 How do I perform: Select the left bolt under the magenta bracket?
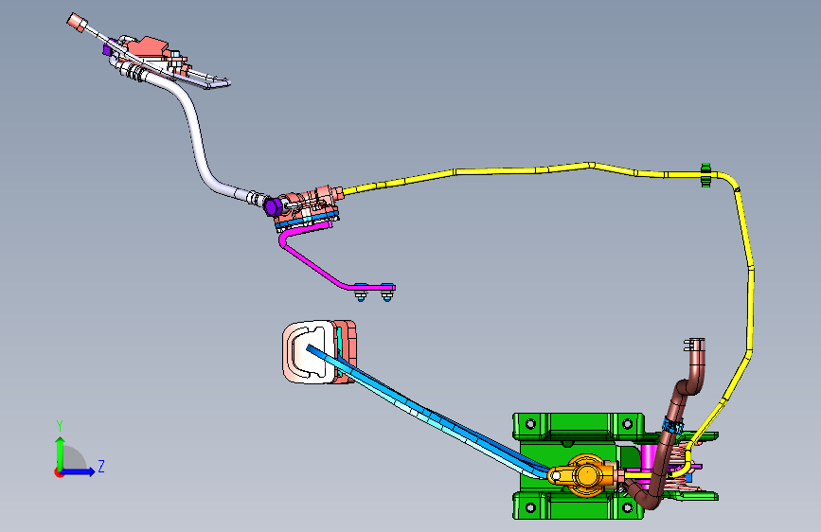point(360,294)
